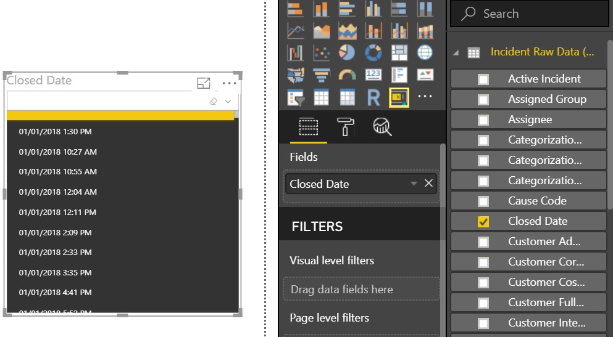613x337 pixels.
Task: Select the waterfall chart visual
Action: 295,52
